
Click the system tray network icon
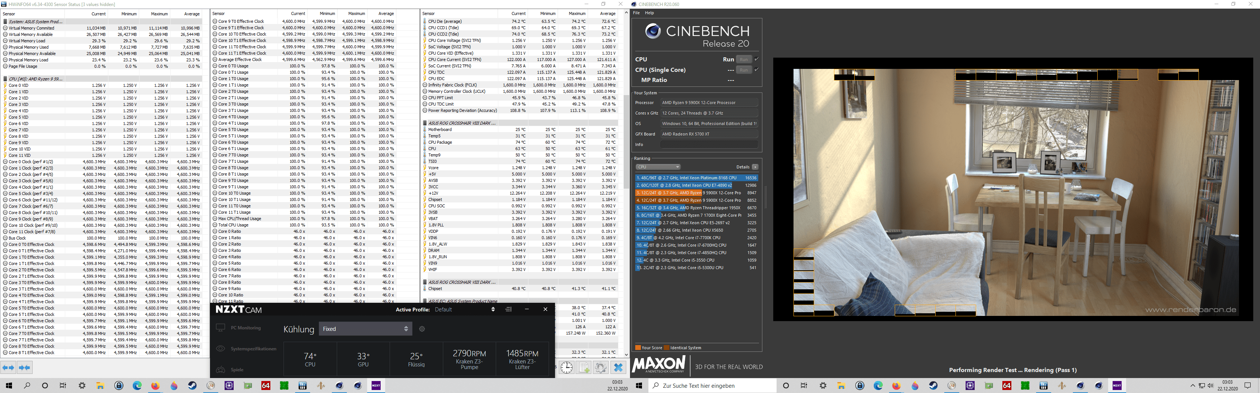(x=1202, y=386)
